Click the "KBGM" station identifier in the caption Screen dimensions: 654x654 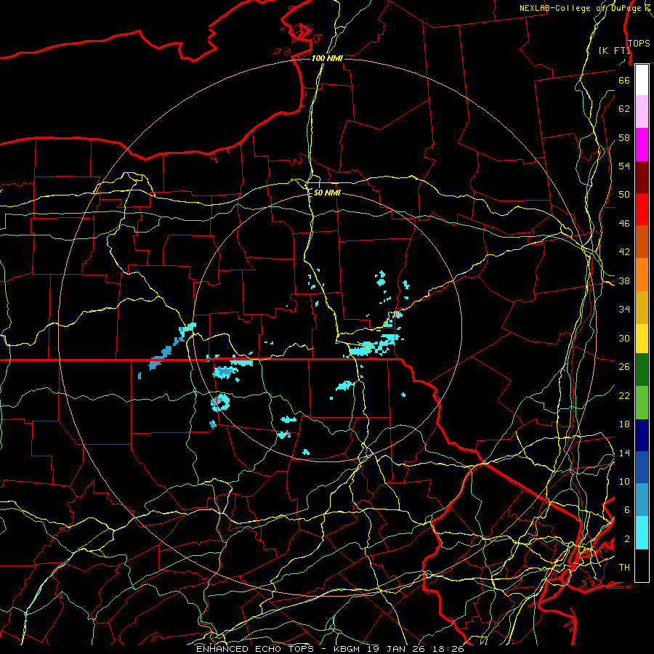click(x=347, y=649)
